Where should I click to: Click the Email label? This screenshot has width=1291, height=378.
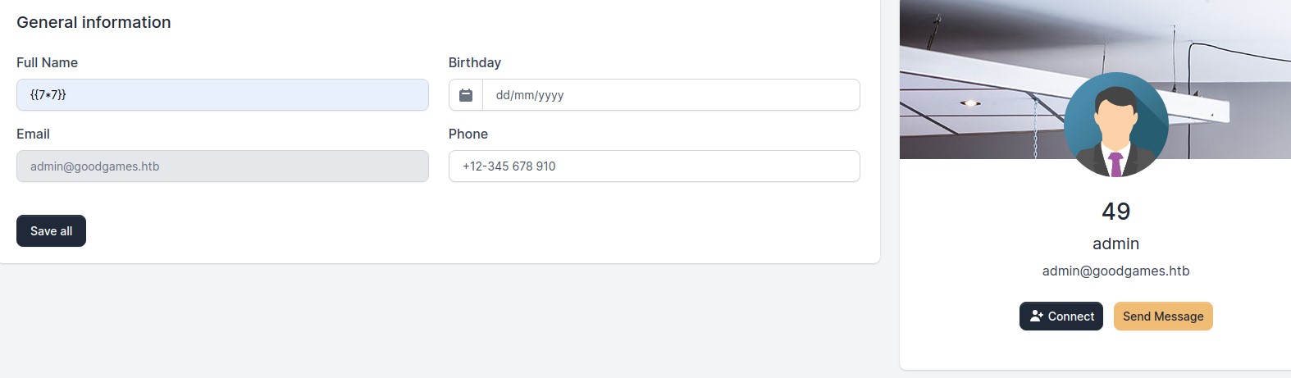33,134
